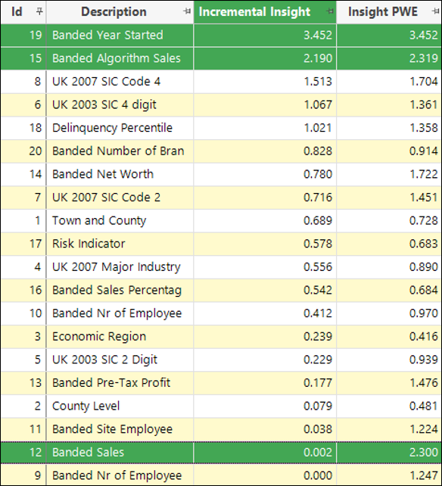Viewport: 442px width, 486px height.
Task: Click the pin icon in the Description header
Action: click(x=187, y=11)
